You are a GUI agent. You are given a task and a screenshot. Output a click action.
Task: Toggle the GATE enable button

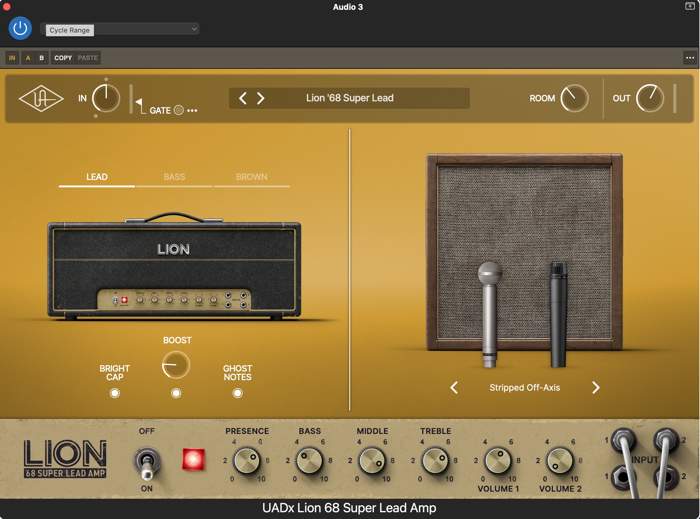[x=179, y=110]
